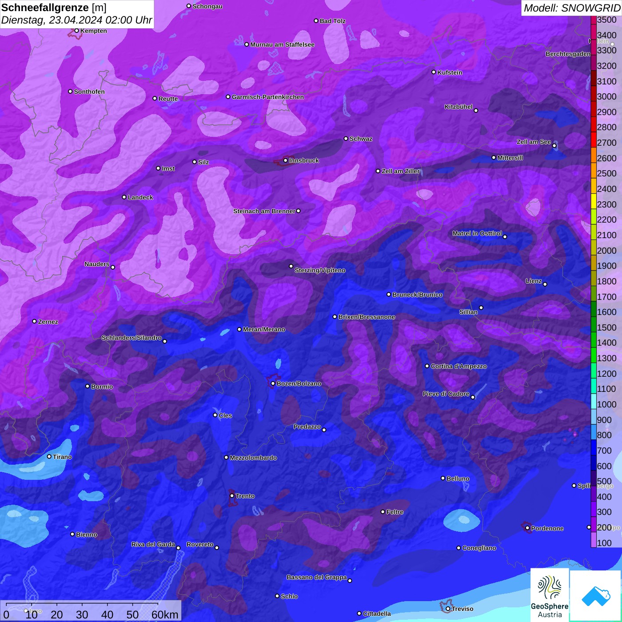Click the Schwaz location dot
Screen dimensions: 622x622
point(346,139)
